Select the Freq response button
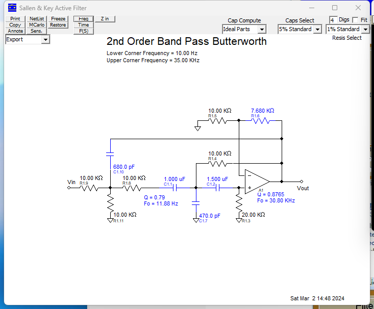Viewport: 374px width, 309px height. click(84, 19)
